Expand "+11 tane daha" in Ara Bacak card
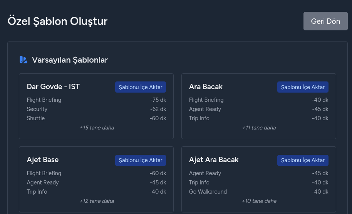 pos(259,128)
